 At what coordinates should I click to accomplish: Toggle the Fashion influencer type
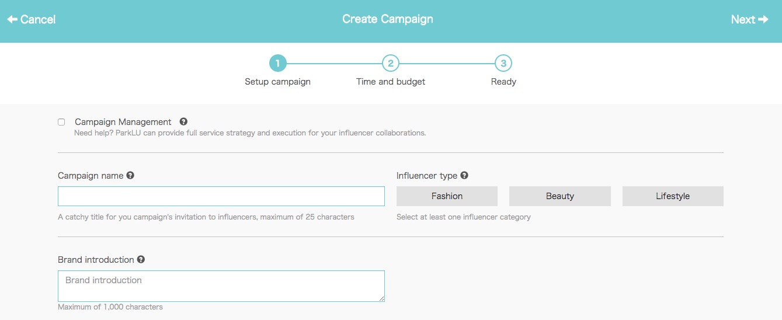point(447,196)
